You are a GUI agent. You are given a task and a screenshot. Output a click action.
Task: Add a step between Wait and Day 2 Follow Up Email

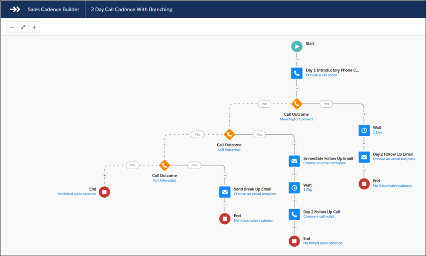[364, 144]
